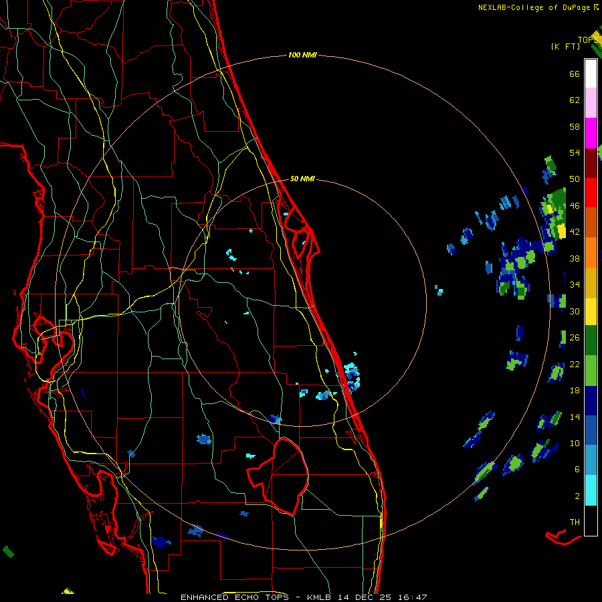Click the yellow 34 K FT legend swatch
The image size is (602, 602).
click(591, 312)
